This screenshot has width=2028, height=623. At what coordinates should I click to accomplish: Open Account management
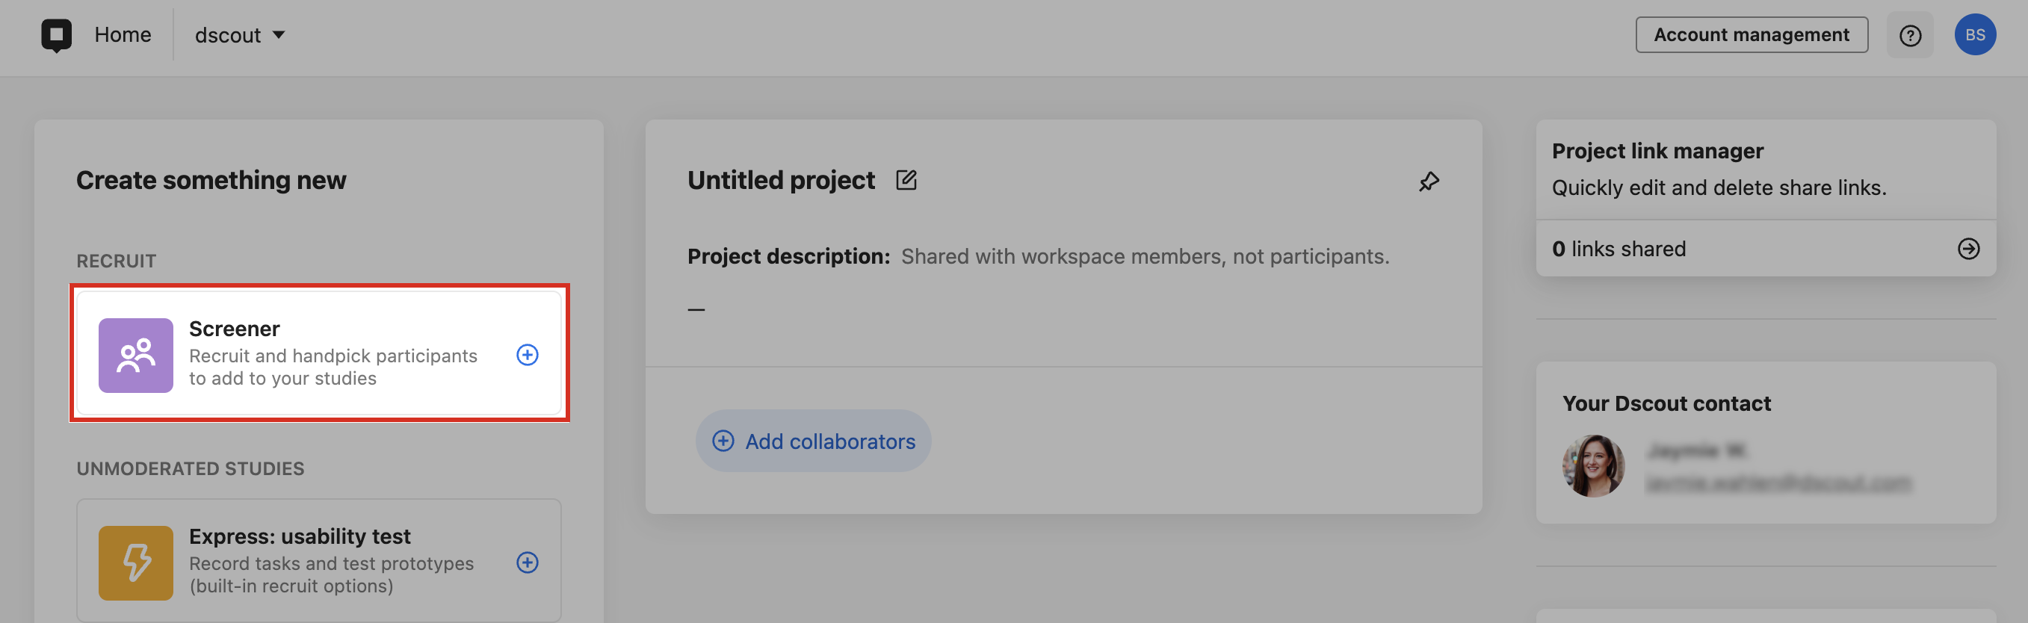(1751, 34)
